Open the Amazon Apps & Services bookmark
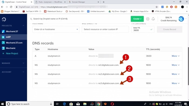This screenshot has height=106, width=189. click(140, 11)
